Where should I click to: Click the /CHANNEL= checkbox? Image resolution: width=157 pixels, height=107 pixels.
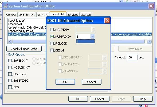click(x=60, y=71)
